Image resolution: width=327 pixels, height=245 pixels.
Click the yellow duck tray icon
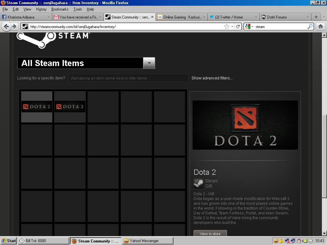click(281, 241)
